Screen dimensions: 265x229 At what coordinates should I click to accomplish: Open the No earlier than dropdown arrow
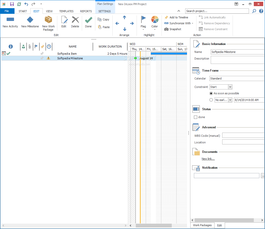pyautogui.click(x=230, y=100)
